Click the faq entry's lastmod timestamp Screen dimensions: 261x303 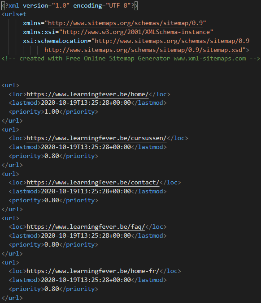click(x=86, y=236)
